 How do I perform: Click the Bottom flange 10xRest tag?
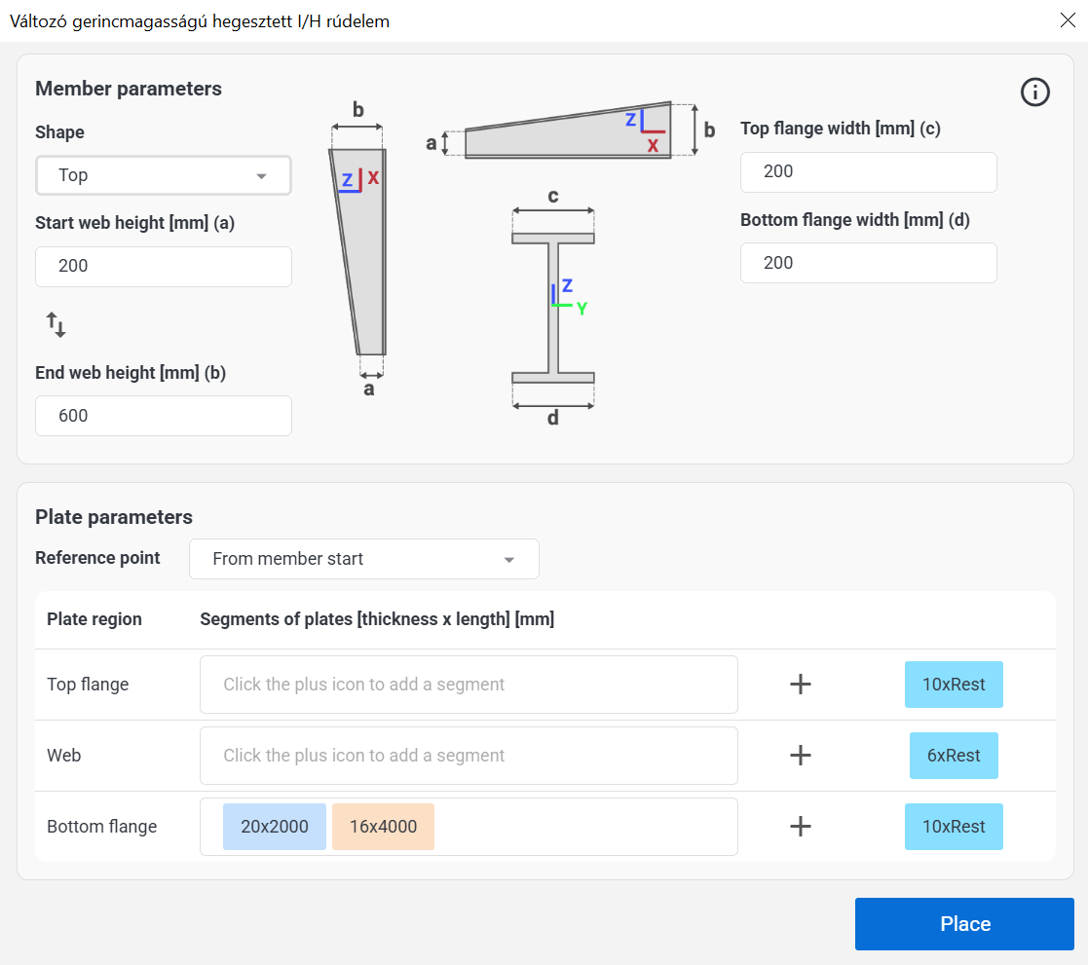click(954, 827)
